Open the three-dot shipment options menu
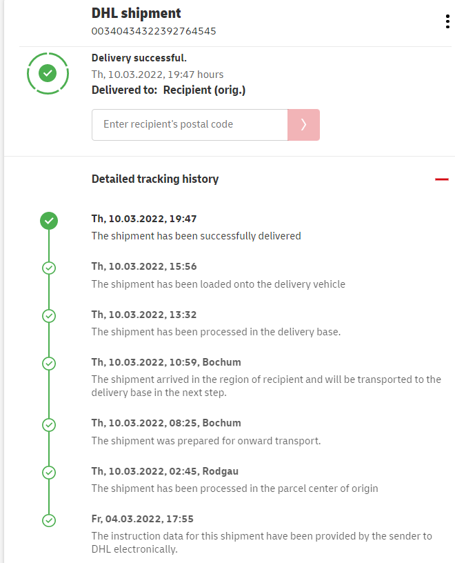455x563 pixels. pyautogui.click(x=447, y=21)
